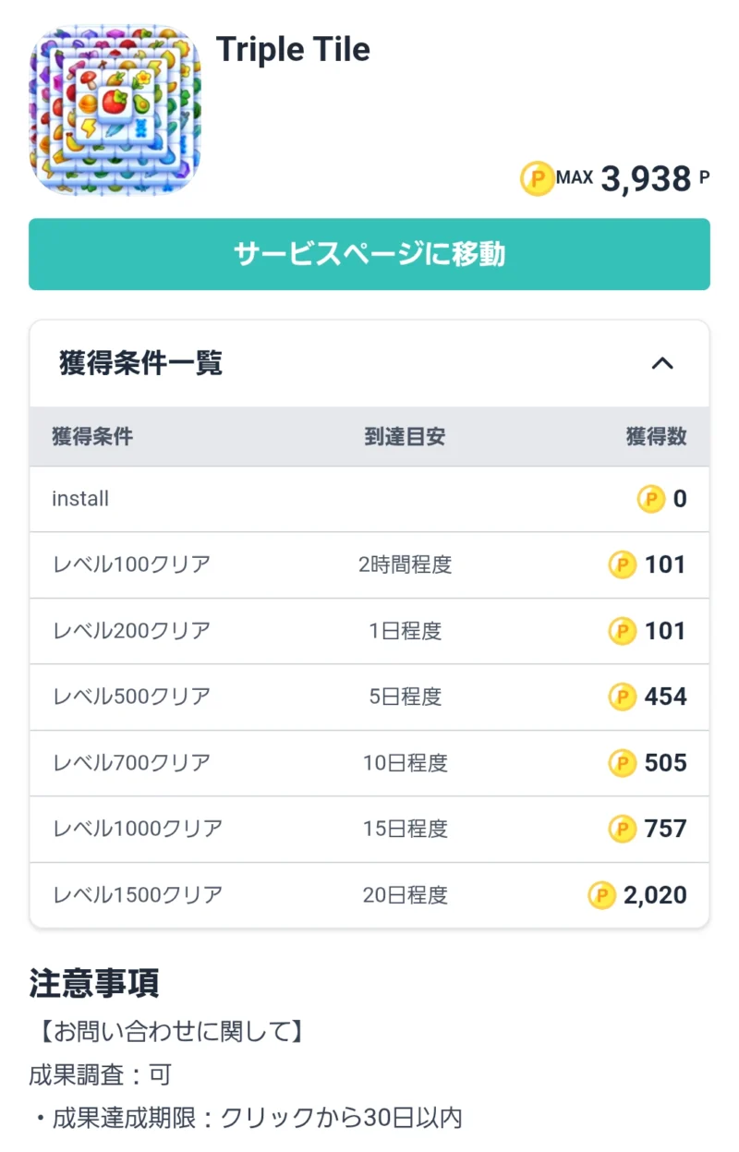739x1152 pixels.
Task: Click the coin icon next to 757
Action: click(623, 830)
